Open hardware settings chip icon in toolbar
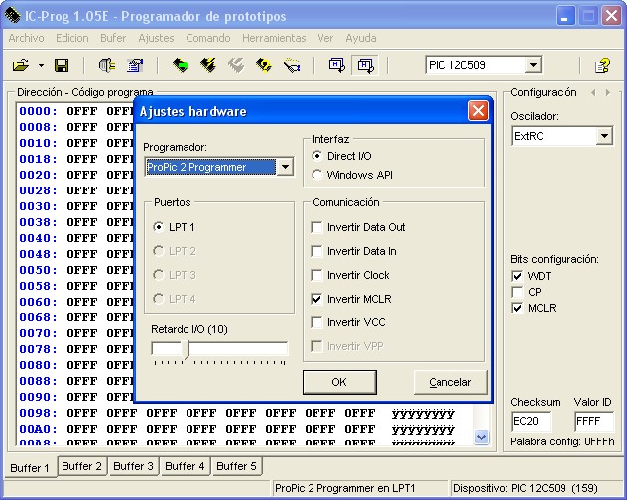The image size is (627, 500). (x=107, y=65)
